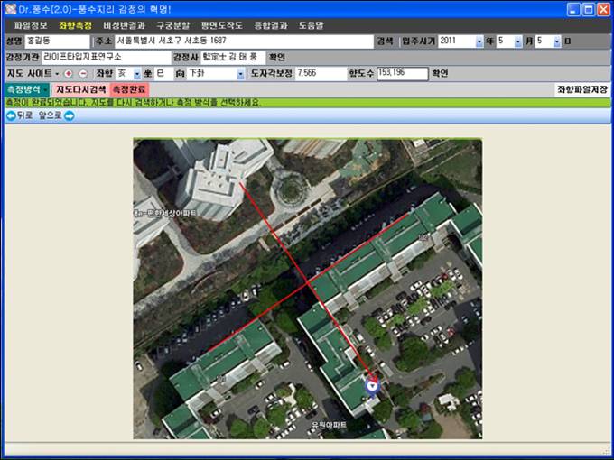This screenshot has height=460, width=614.
Task: Open the 평면도작도 menu
Action: pyautogui.click(x=221, y=26)
